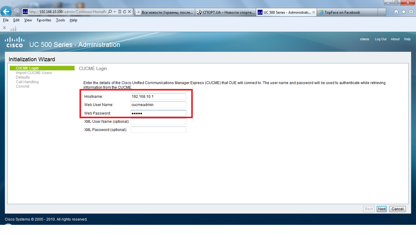The width and height of the screenshot is (416, 234).
Task: Click the XML User Name input field
Action: [x=158, y=121]
